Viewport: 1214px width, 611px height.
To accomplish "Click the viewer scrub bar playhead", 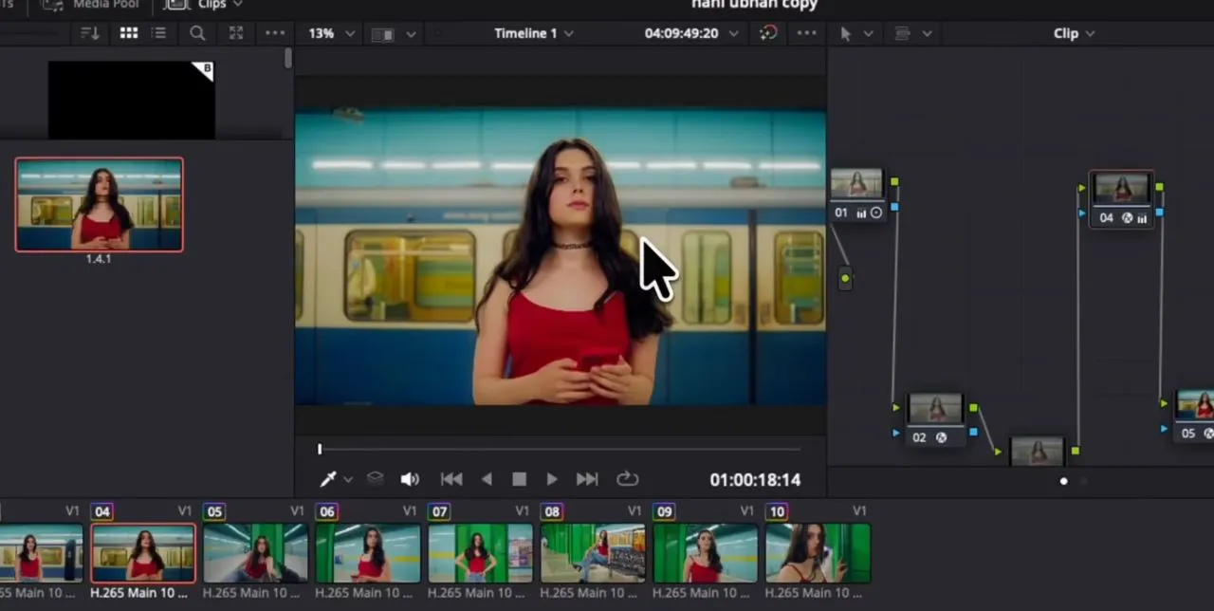I will 320,449.
